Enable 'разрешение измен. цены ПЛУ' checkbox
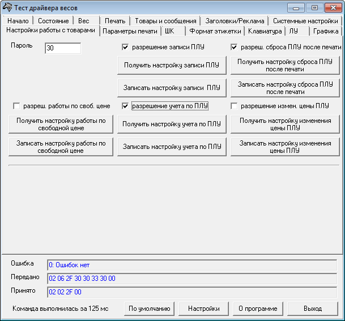The height and width of the screenshot is (321, 345). [x=234, y=106]
